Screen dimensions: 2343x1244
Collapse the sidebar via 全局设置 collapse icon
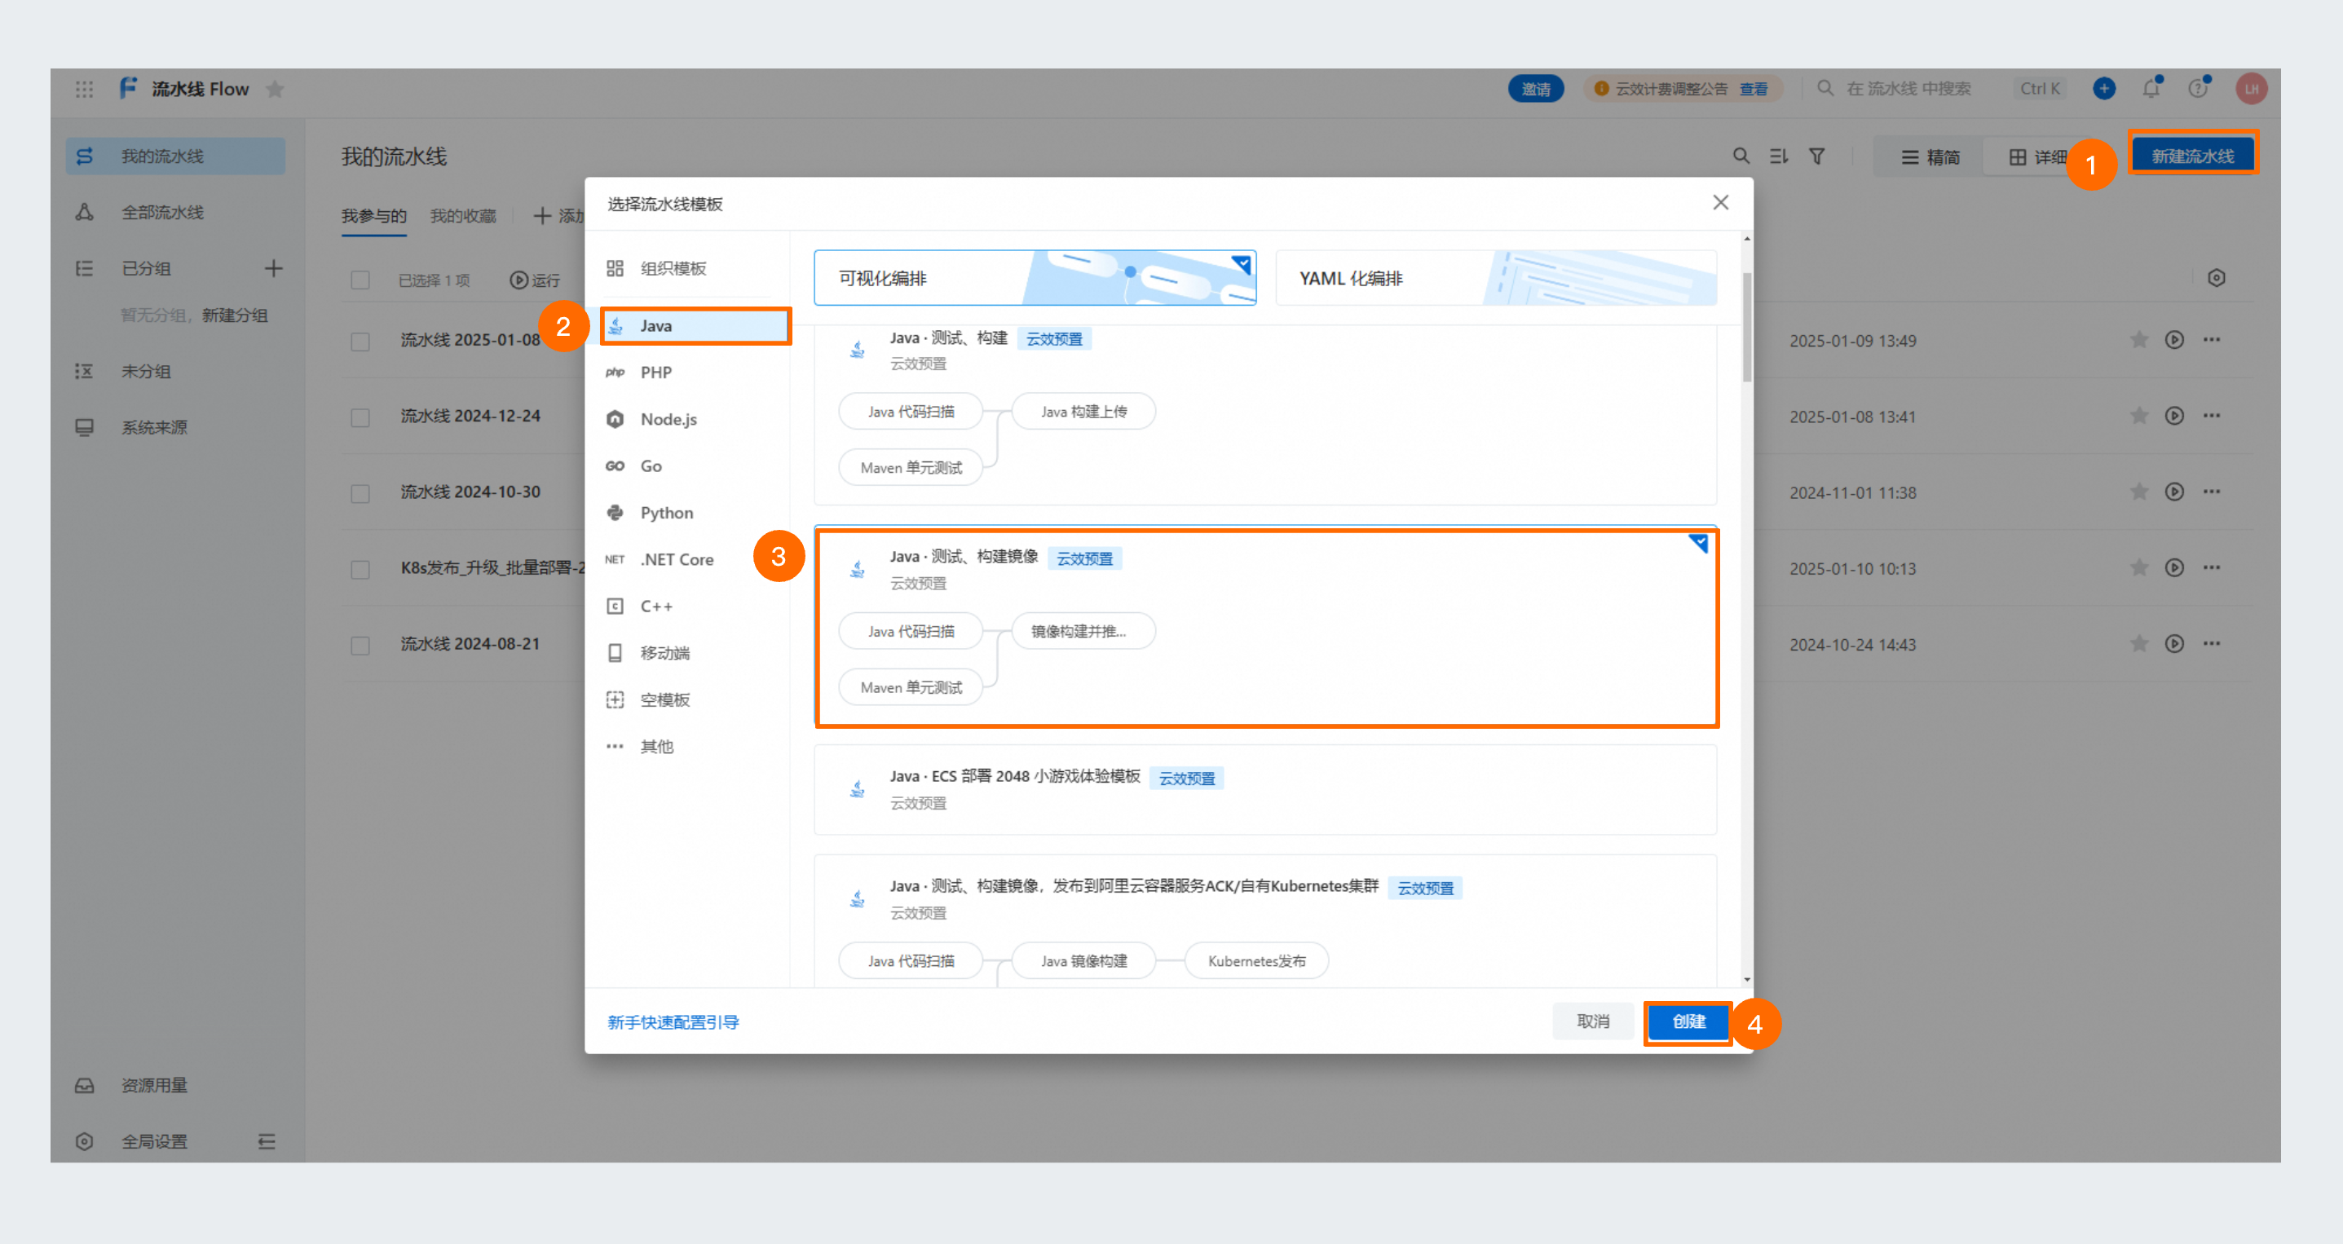267,1141
